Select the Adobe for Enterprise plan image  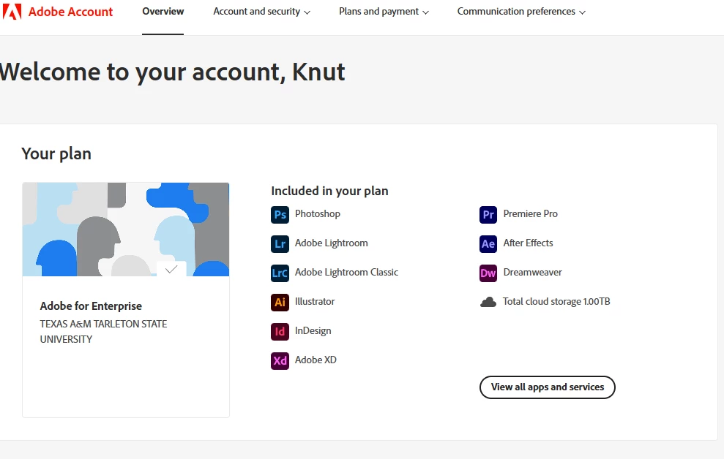pyautogui.click(x=126, y=229)
